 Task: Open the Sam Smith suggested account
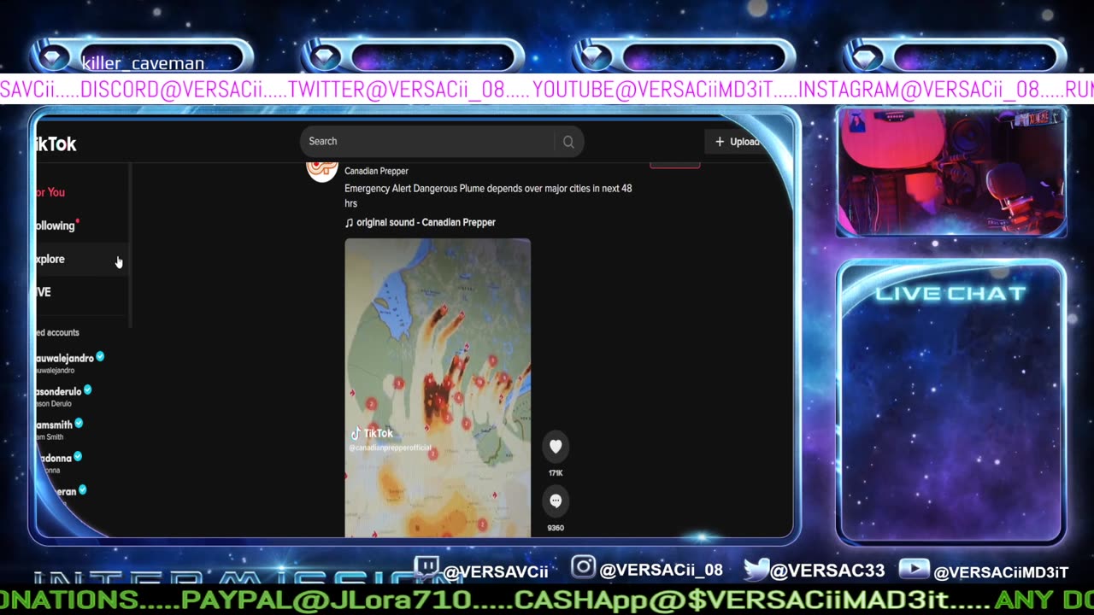60,430
